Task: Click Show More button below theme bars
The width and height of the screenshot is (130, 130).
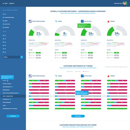Action: pyautogui.click(x=78, y=116)
